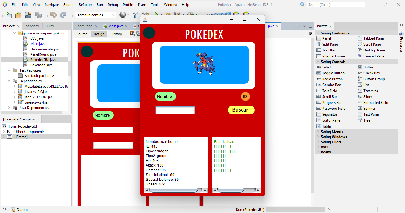The width and height of the screenshot is (405, 213).
Task: Click the Split Pane palette icon
Action: [319, 44]
